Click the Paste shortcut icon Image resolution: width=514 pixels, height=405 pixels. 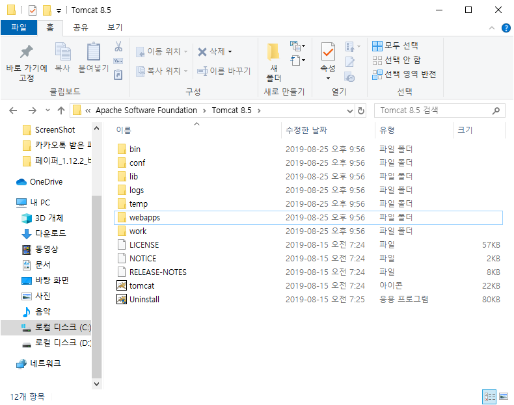click(x=118, y=75)
